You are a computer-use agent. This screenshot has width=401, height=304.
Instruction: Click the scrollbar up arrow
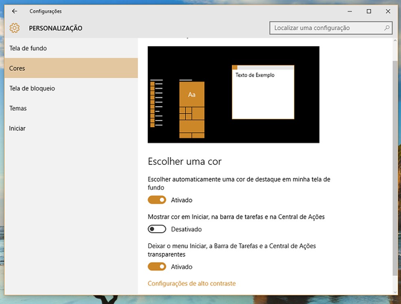(x=395, y=40)
